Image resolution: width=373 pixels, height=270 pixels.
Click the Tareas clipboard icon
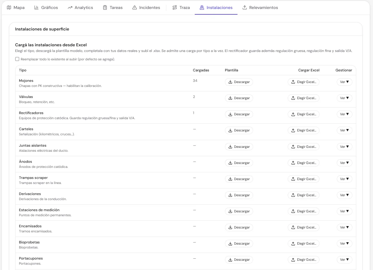click(105, 7)
